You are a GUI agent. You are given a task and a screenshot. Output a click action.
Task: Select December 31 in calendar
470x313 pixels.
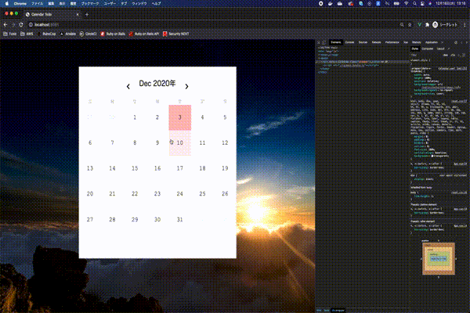point(180,220)
